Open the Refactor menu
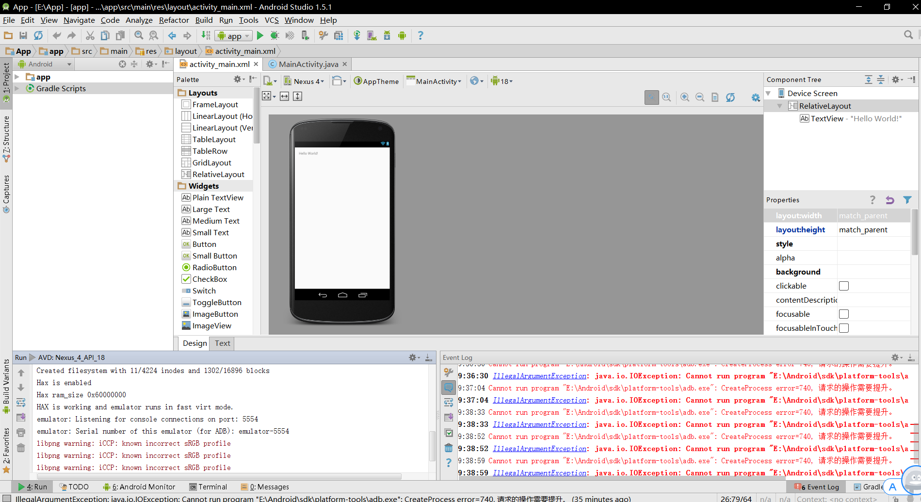Image resolution: width=921 pixels, height=502 pixels. (174, 20)
